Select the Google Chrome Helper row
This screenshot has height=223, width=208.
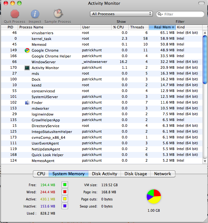102,56
